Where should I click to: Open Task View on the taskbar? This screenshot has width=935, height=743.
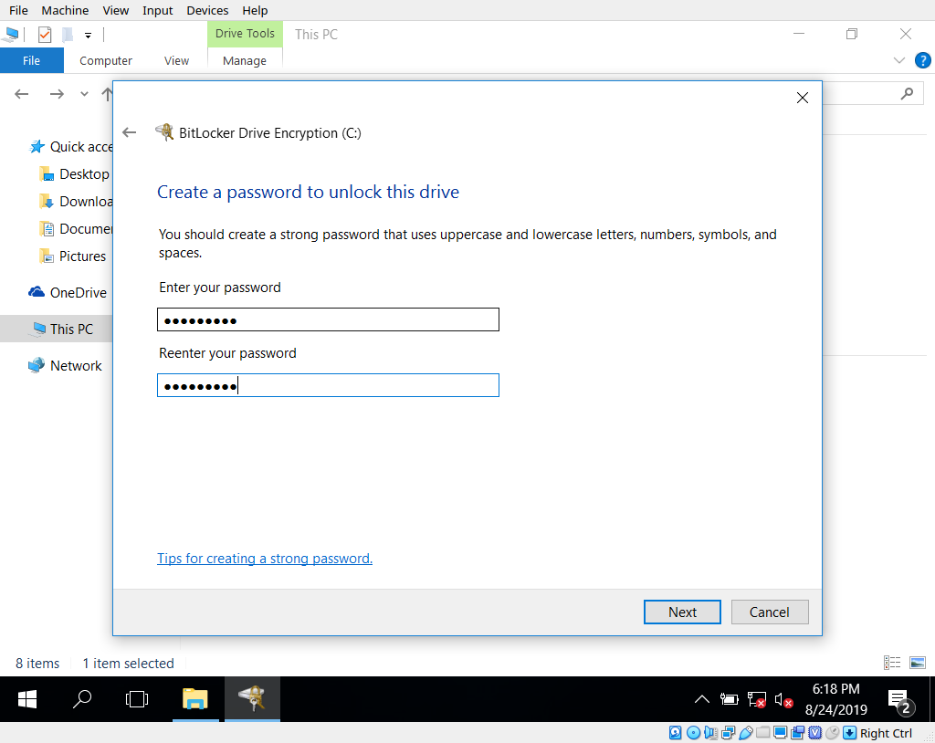point(137,699)
